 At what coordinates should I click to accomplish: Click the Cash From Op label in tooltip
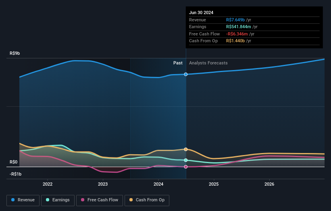(x=203, y=41)
